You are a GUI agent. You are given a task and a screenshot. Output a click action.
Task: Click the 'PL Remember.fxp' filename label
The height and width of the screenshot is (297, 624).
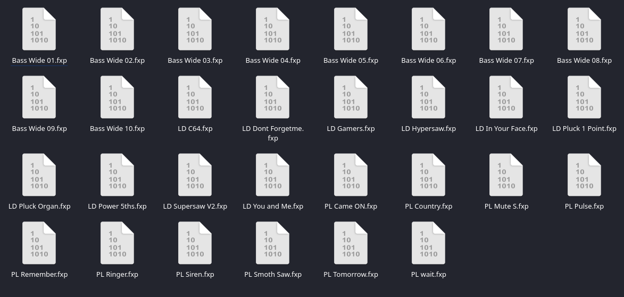(x=39, y=274)
